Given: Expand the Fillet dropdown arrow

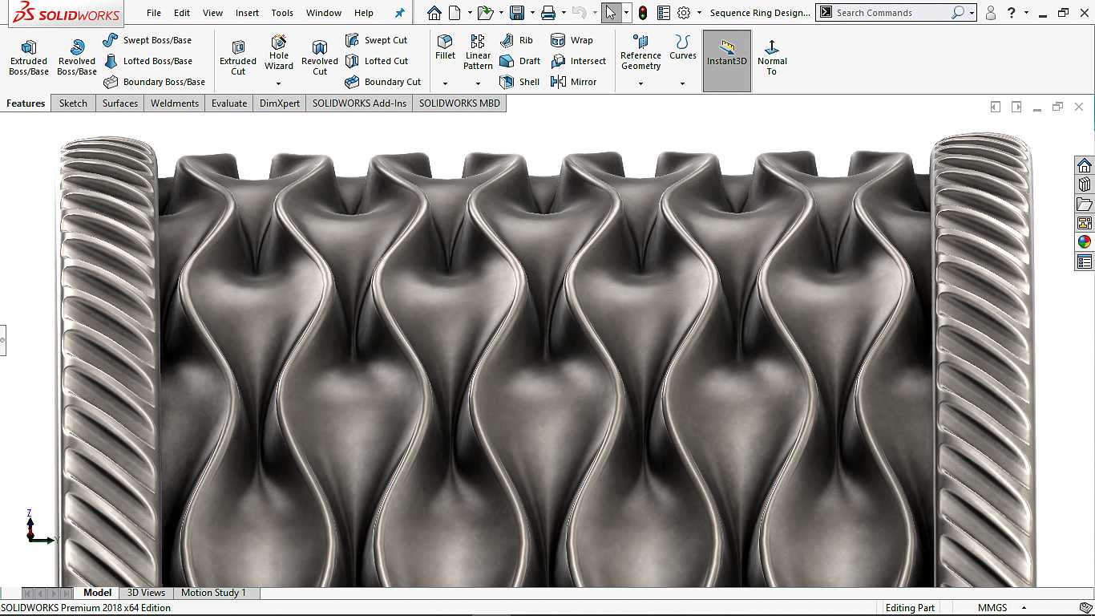Looking at the screenshot, I should tap(445, 83).
